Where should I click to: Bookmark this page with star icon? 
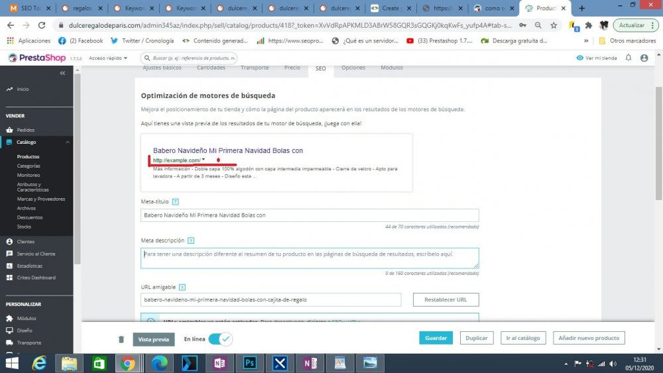[554, 25]
